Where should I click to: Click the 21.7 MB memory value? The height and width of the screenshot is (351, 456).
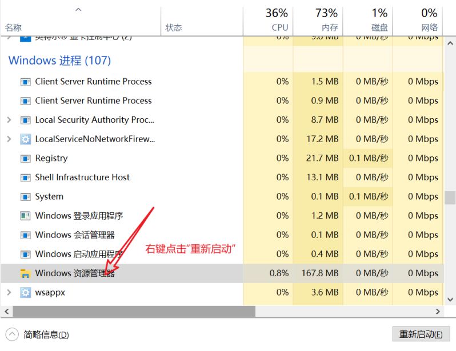click(322, 158)
